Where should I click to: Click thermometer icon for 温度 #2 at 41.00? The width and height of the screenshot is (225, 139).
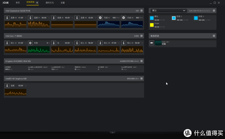click(7, 18)
